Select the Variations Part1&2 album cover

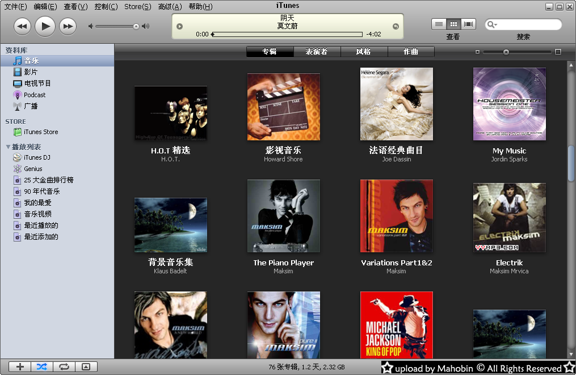click(396, 216)
